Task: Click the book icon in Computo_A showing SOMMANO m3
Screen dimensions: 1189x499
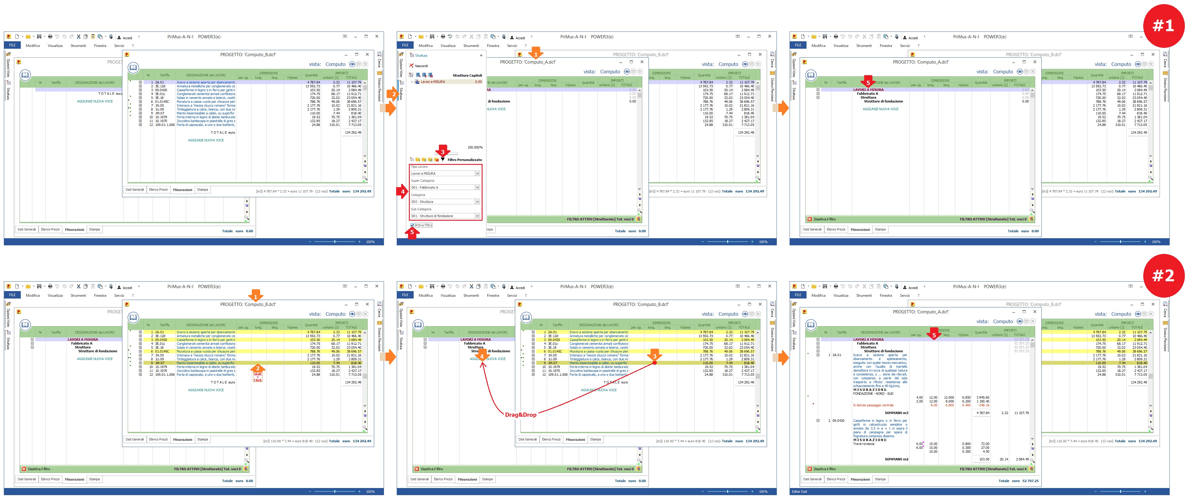Action: click(x=811, y=325)
